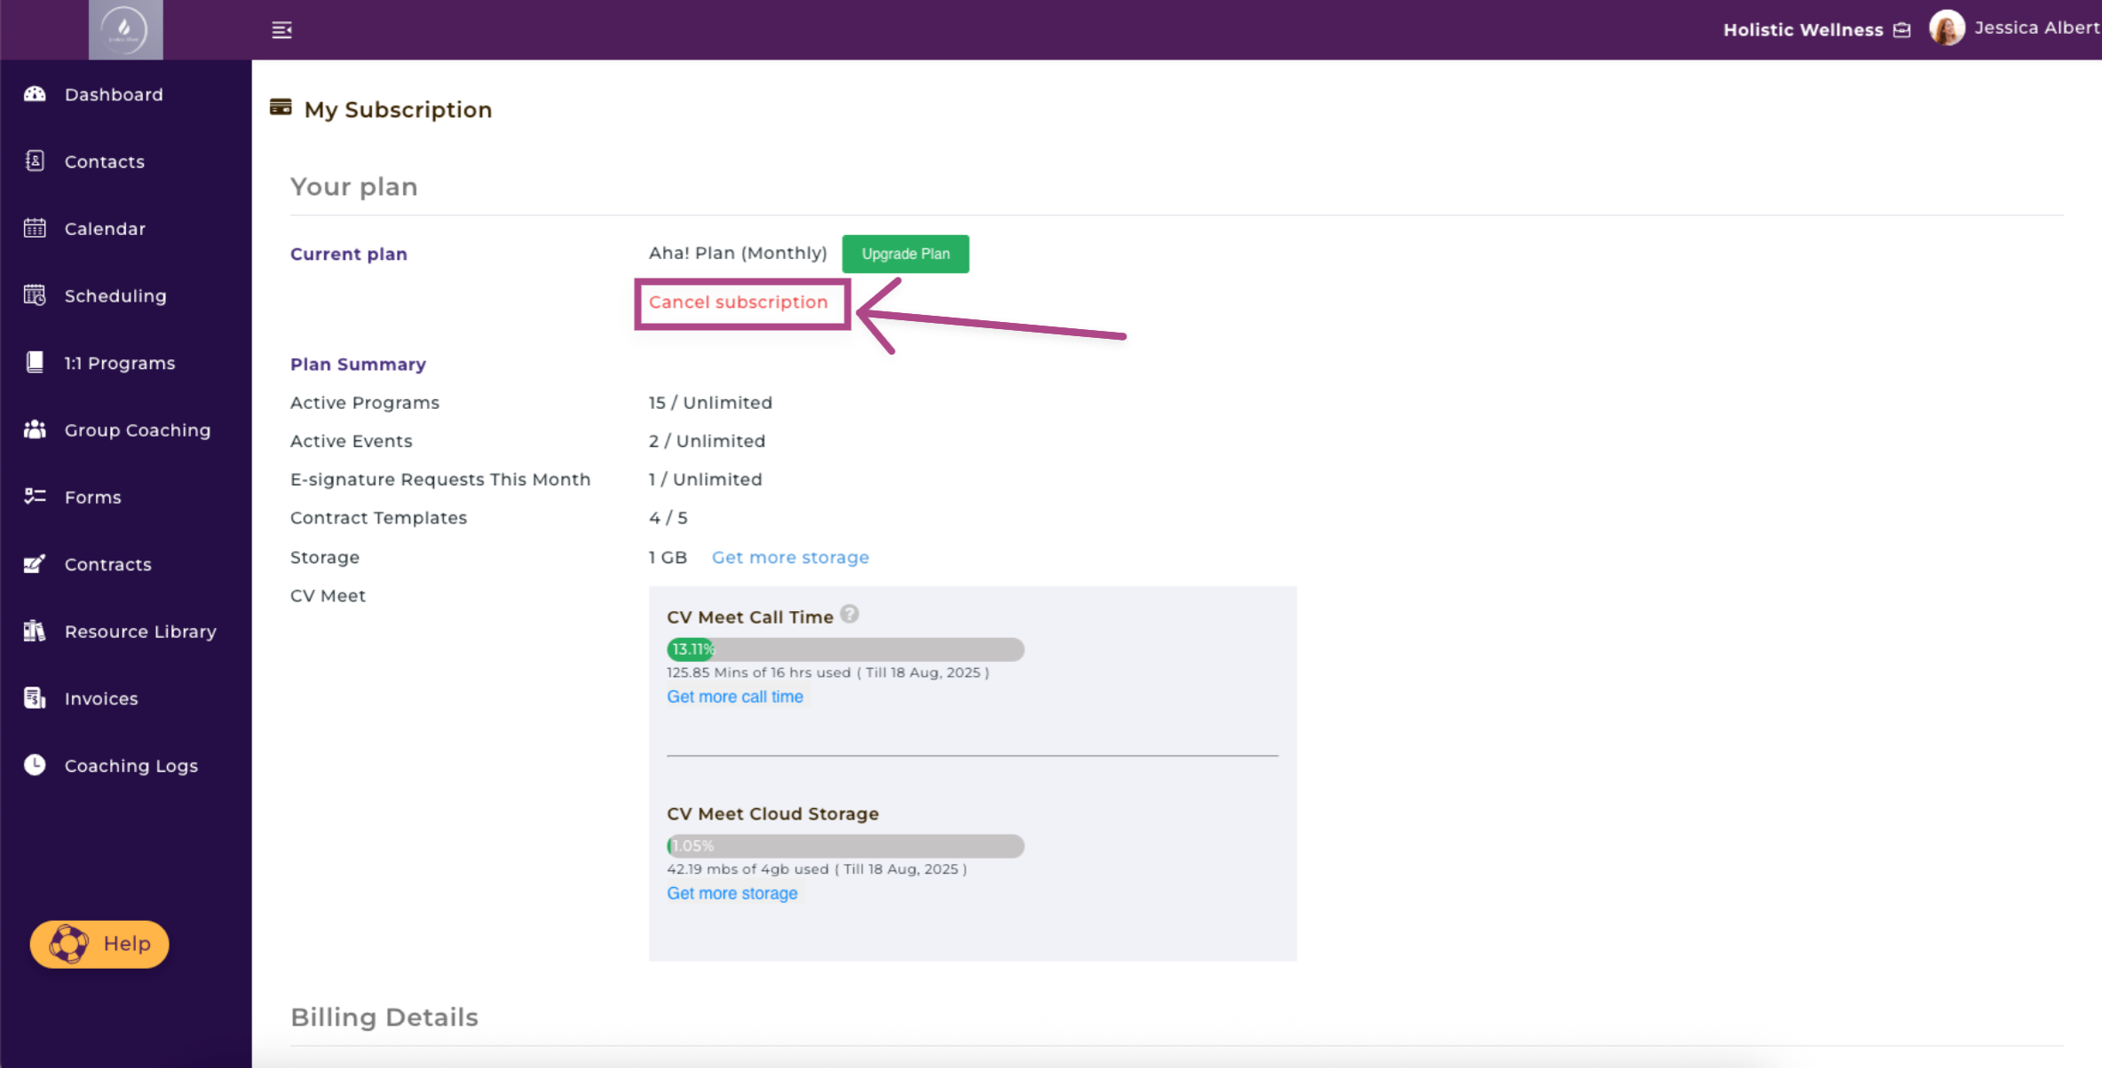Click the '1 / Unlimited' E-signature value
Screen dimensions: 2102x1068
pos(705,479)
